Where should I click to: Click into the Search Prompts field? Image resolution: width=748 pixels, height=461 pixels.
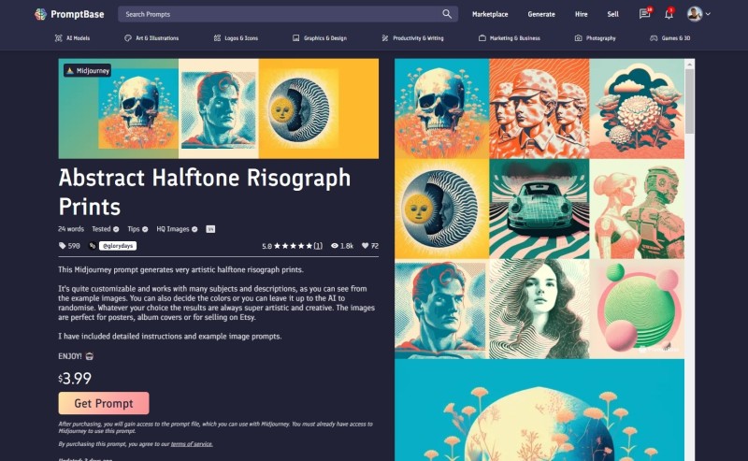point(288,14)
